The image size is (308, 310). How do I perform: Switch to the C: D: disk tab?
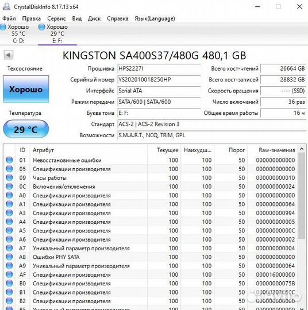[18, 34]
